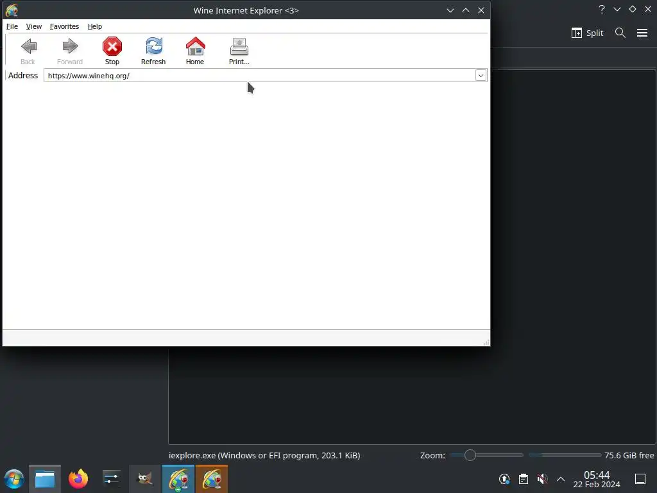This screenshot has height=493, width=657.
Task: Launch Firefox from the taskbar
Action: coord(78,479)
